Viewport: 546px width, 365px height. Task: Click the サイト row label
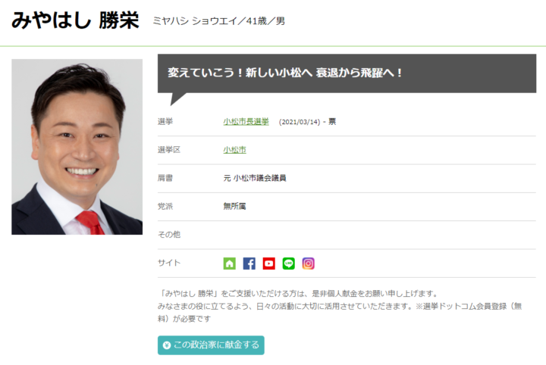point(169,264)
